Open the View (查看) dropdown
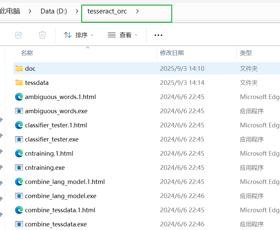This screenshot has width=280, height=230. pos(123,35)
